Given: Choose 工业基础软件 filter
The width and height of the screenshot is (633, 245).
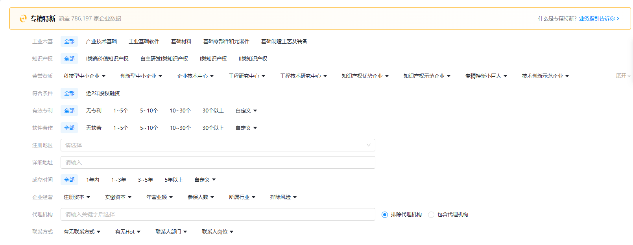Looking at the screenshot, I should [144, 41].
